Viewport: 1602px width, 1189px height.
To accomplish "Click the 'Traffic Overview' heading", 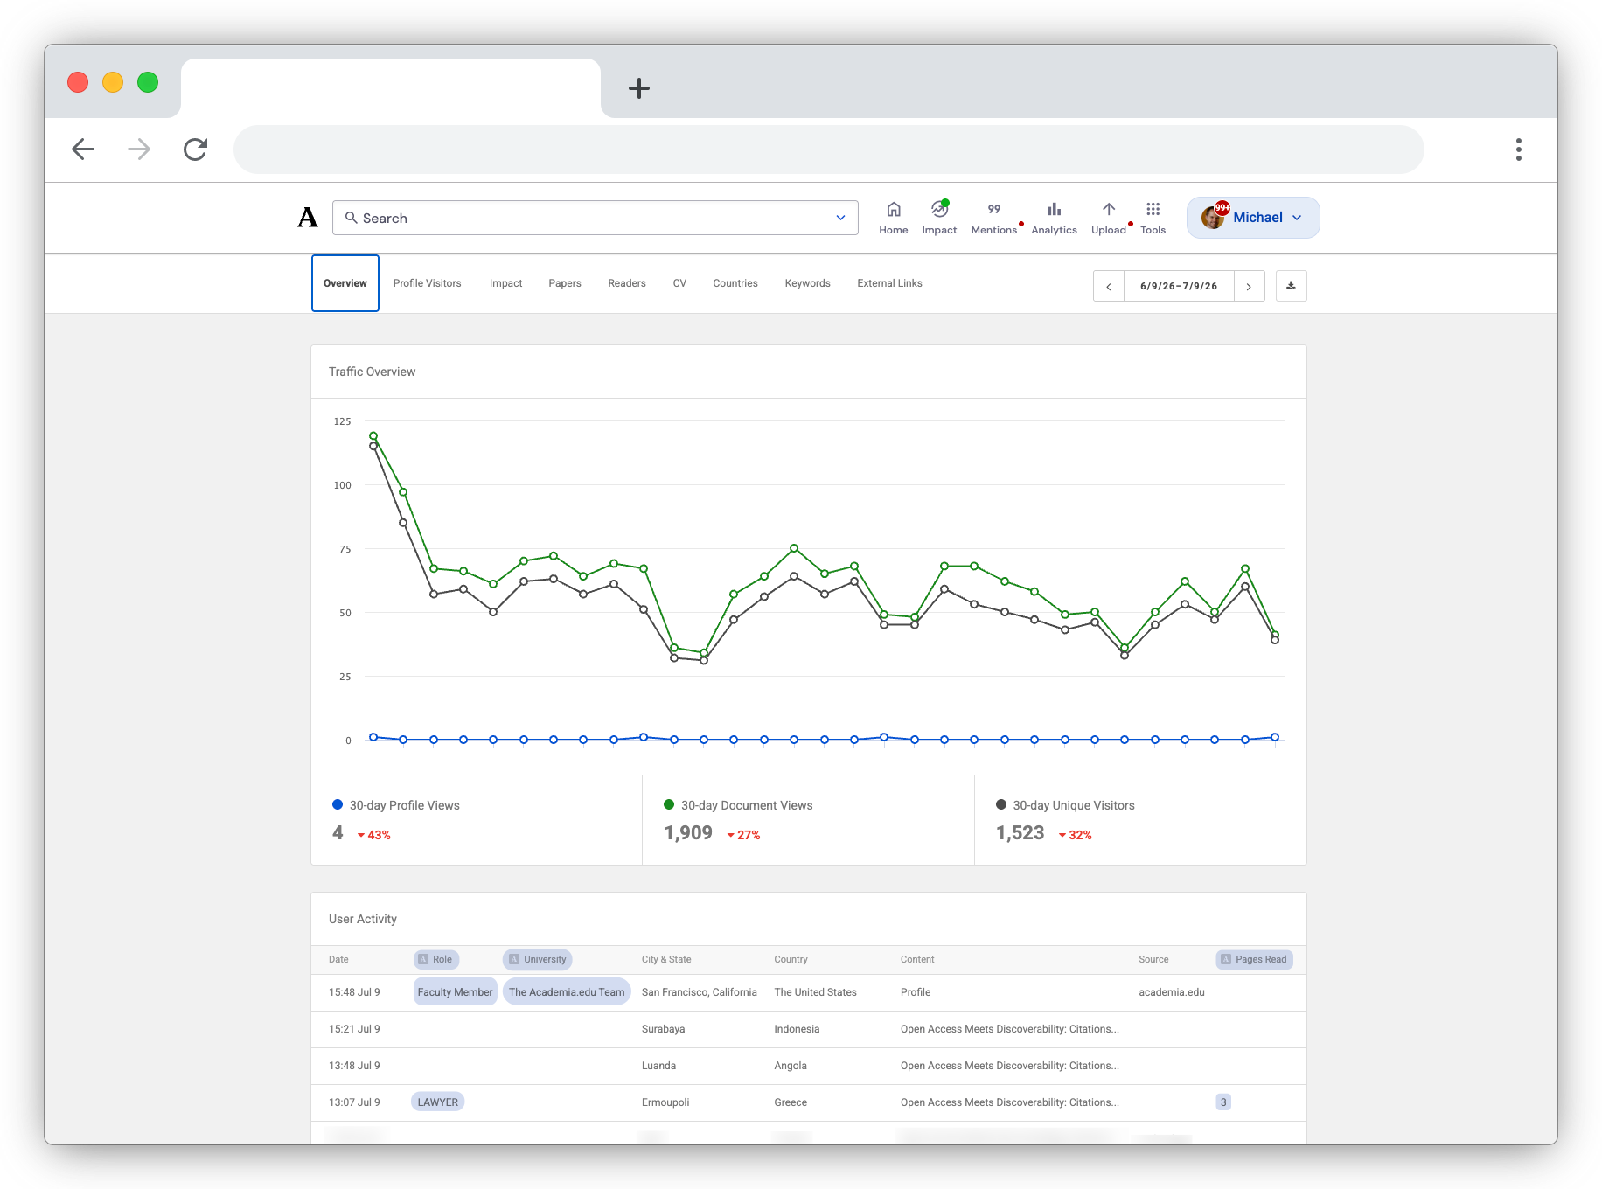I will pyautogui.click(x=373, y=372).
